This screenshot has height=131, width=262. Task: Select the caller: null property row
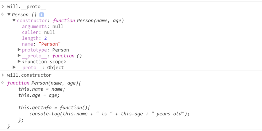point(38,32)
